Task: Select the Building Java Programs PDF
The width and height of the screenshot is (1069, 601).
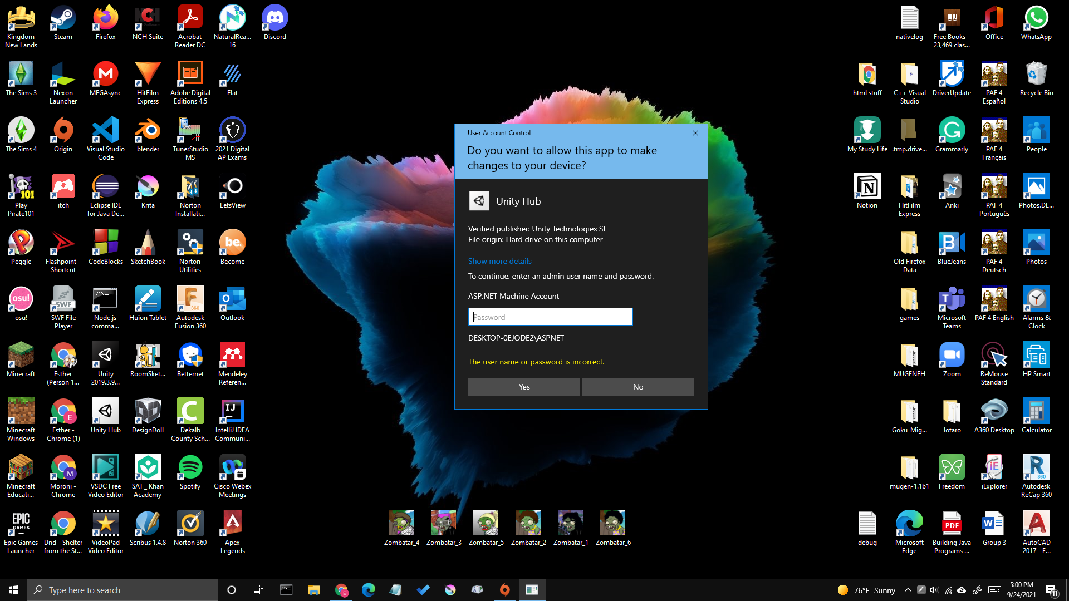Action: pyautogui.click(x=952, y=533)
